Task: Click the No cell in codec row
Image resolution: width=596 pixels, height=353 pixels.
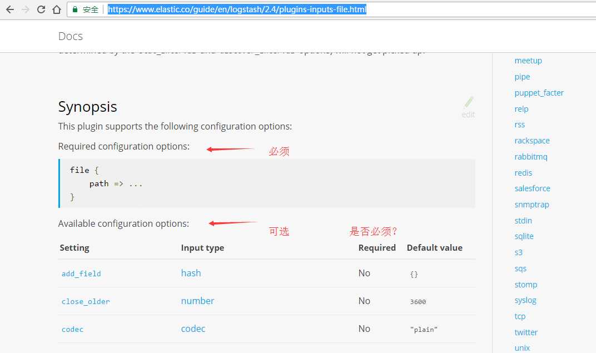Action: [364, 329]
